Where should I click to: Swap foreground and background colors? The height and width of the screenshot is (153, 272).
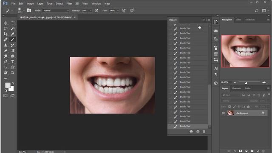tap(13, 83)
